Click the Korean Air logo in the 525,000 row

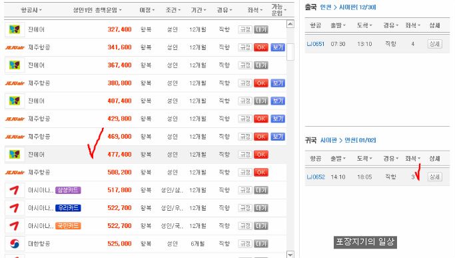click(x=15, y=243)
